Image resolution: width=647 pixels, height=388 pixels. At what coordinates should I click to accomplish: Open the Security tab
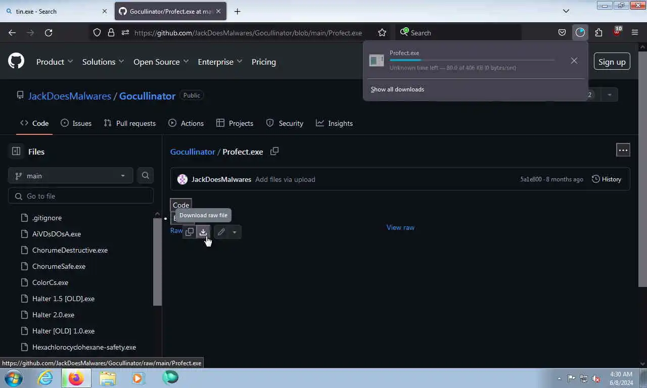pos(285,123)
